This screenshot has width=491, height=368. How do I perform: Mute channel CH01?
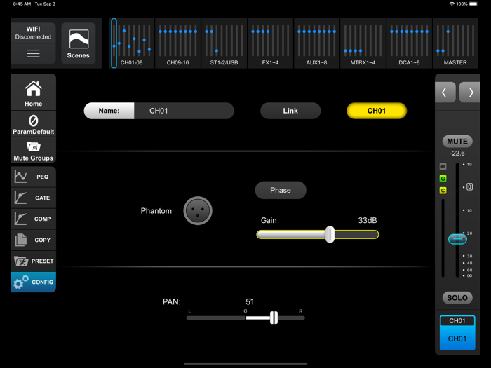[x=457, y=142]
